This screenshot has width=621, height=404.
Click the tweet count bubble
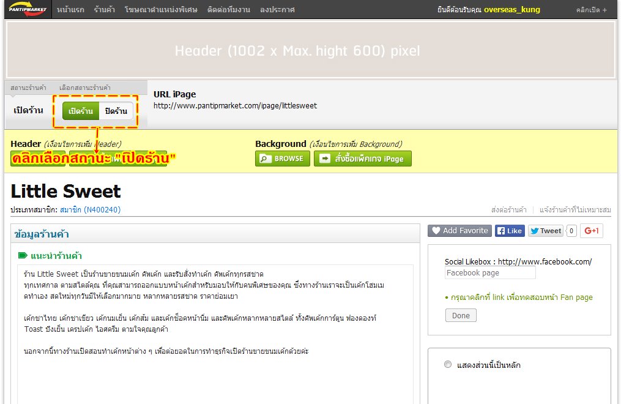571,231
